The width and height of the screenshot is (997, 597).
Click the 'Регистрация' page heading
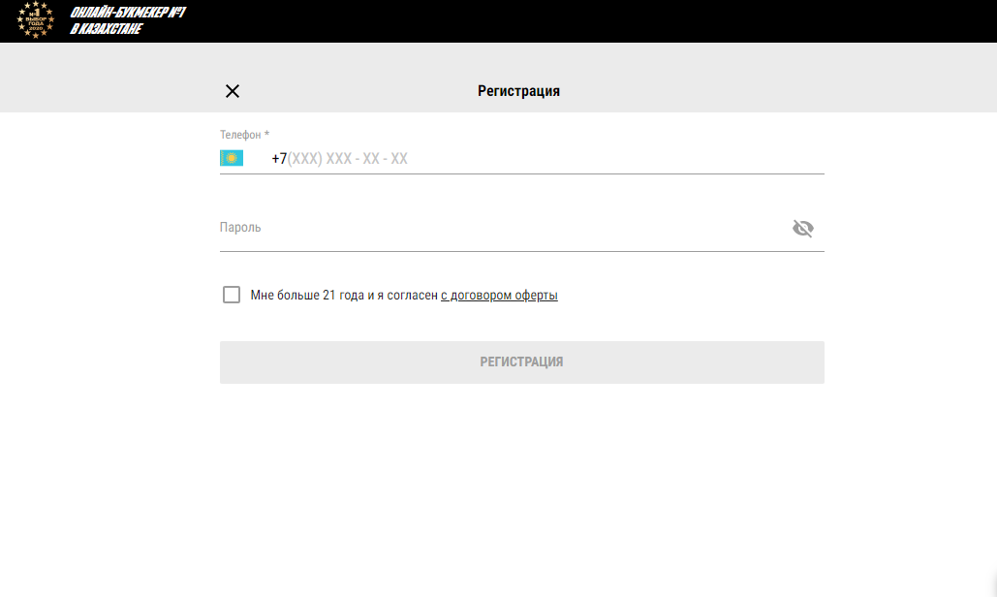519,91
